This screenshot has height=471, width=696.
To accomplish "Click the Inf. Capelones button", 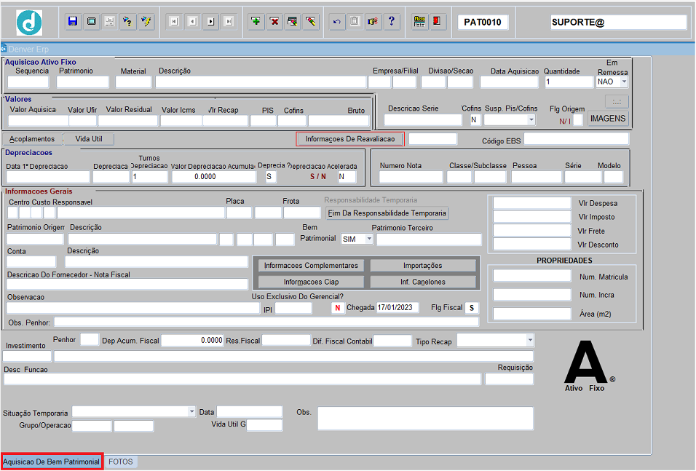I will [x=422, y=282].
